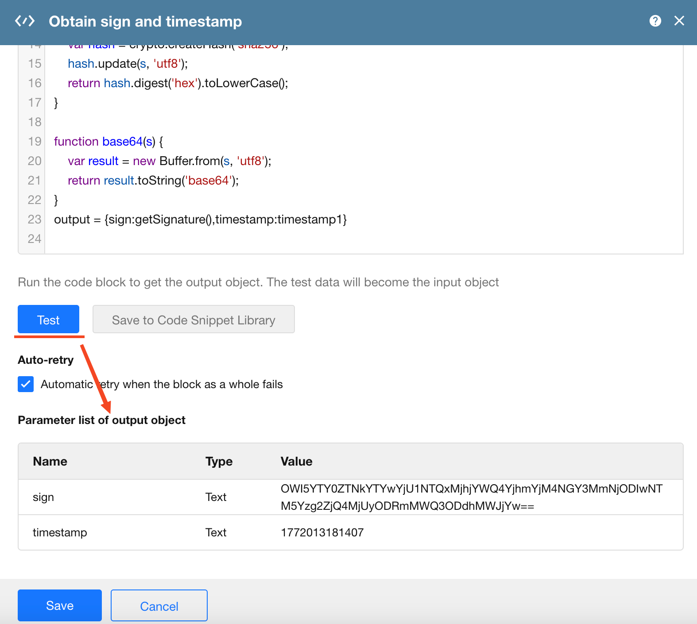Screen dimensions: 697x624
Task: Click the timestamp value 1772013181407
Action: click(322, 532)
